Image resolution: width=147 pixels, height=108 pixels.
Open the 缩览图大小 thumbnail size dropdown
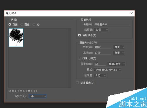tap(38, 96)
